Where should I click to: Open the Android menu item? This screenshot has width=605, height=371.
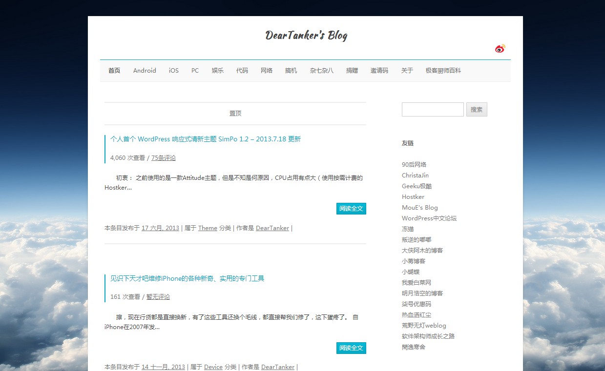pyautogui.click(x=145, y=71)
